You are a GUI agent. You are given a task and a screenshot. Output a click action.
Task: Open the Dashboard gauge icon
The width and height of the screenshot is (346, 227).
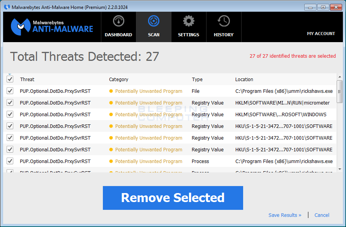pyautogui.click(x=118, y=21)
